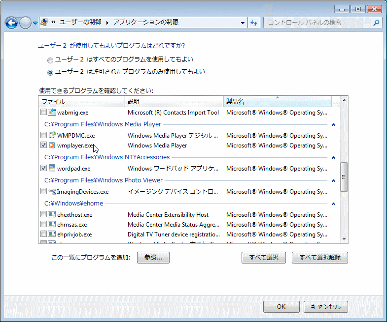Uncheck the wordpad.exe checkbox
This screenshot has height=322, width=387.
pyautogui.click(x=43, y=168)
